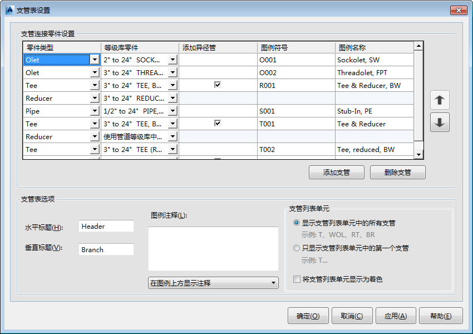Select Reducer cell in 3" to 24" REDUC row
Viewport: 473px width, 334px height.
pos(57,98)
